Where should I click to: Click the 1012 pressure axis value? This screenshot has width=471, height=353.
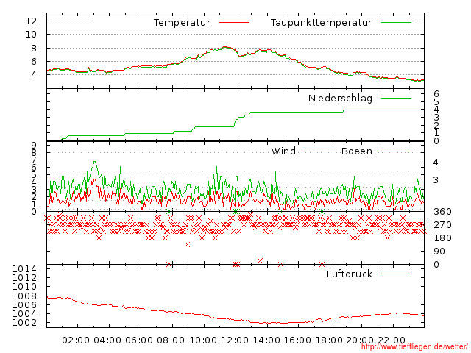pyautogui.click(x=24, y=278)
